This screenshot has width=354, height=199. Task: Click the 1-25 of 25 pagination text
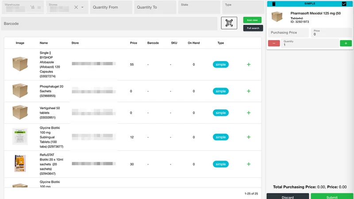[x=251, y=194]
